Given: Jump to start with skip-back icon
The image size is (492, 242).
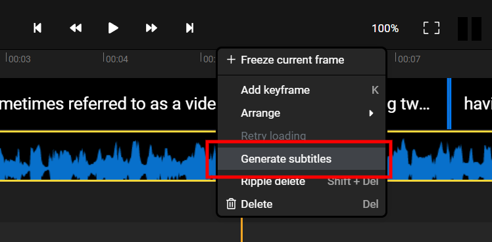Looking at the screenshot, I should click(37, 28).
